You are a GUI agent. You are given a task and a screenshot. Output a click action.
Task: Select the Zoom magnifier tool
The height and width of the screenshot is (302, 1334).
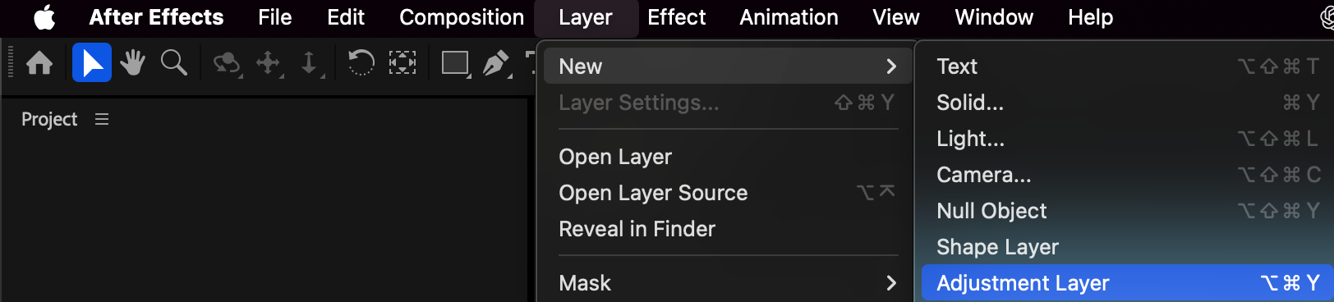[173, 63]
